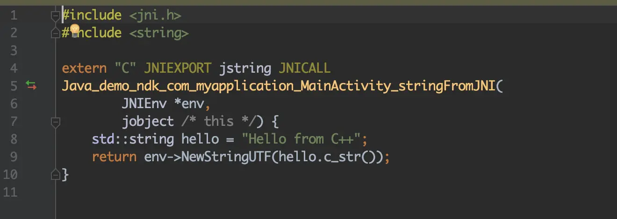Click line number 9 in the gutter

[x=13, y=157]
